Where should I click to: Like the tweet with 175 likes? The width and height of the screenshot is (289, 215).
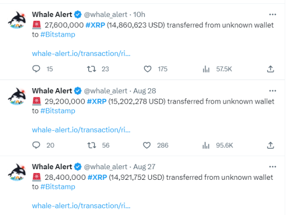click(148, 69)
